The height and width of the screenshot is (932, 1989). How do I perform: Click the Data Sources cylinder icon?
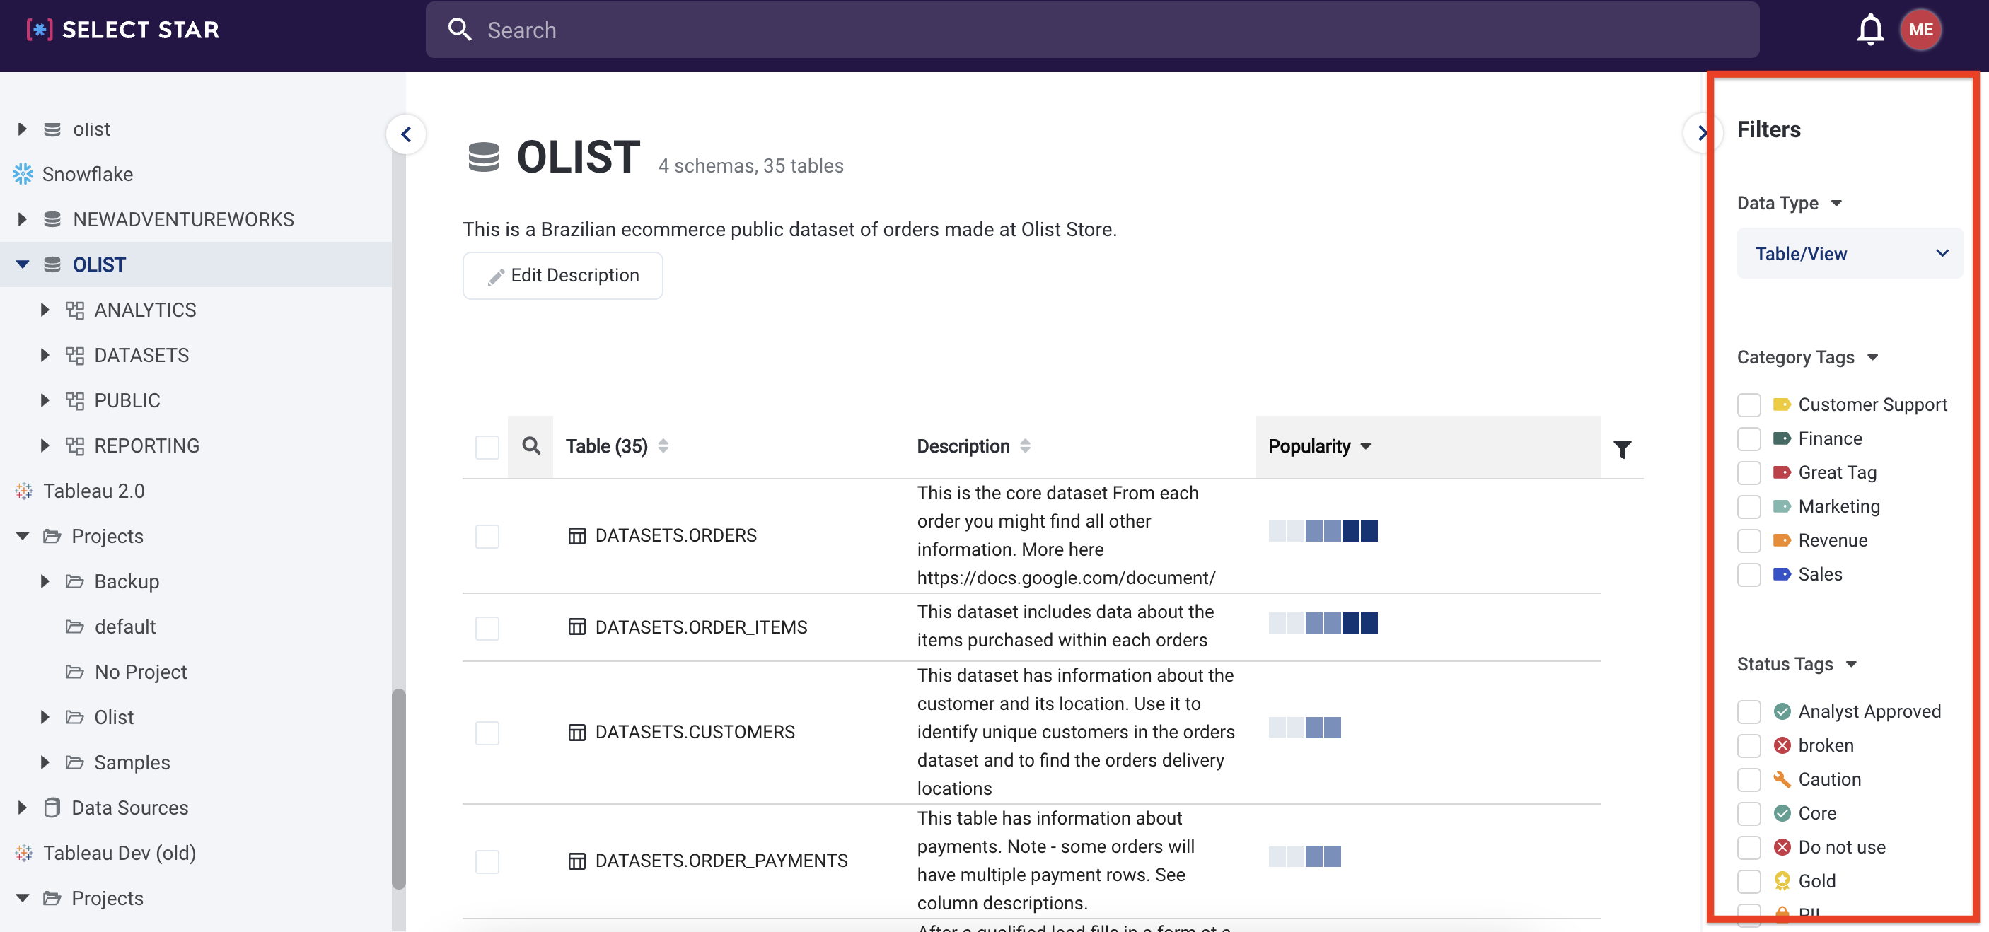click(52, 808)
